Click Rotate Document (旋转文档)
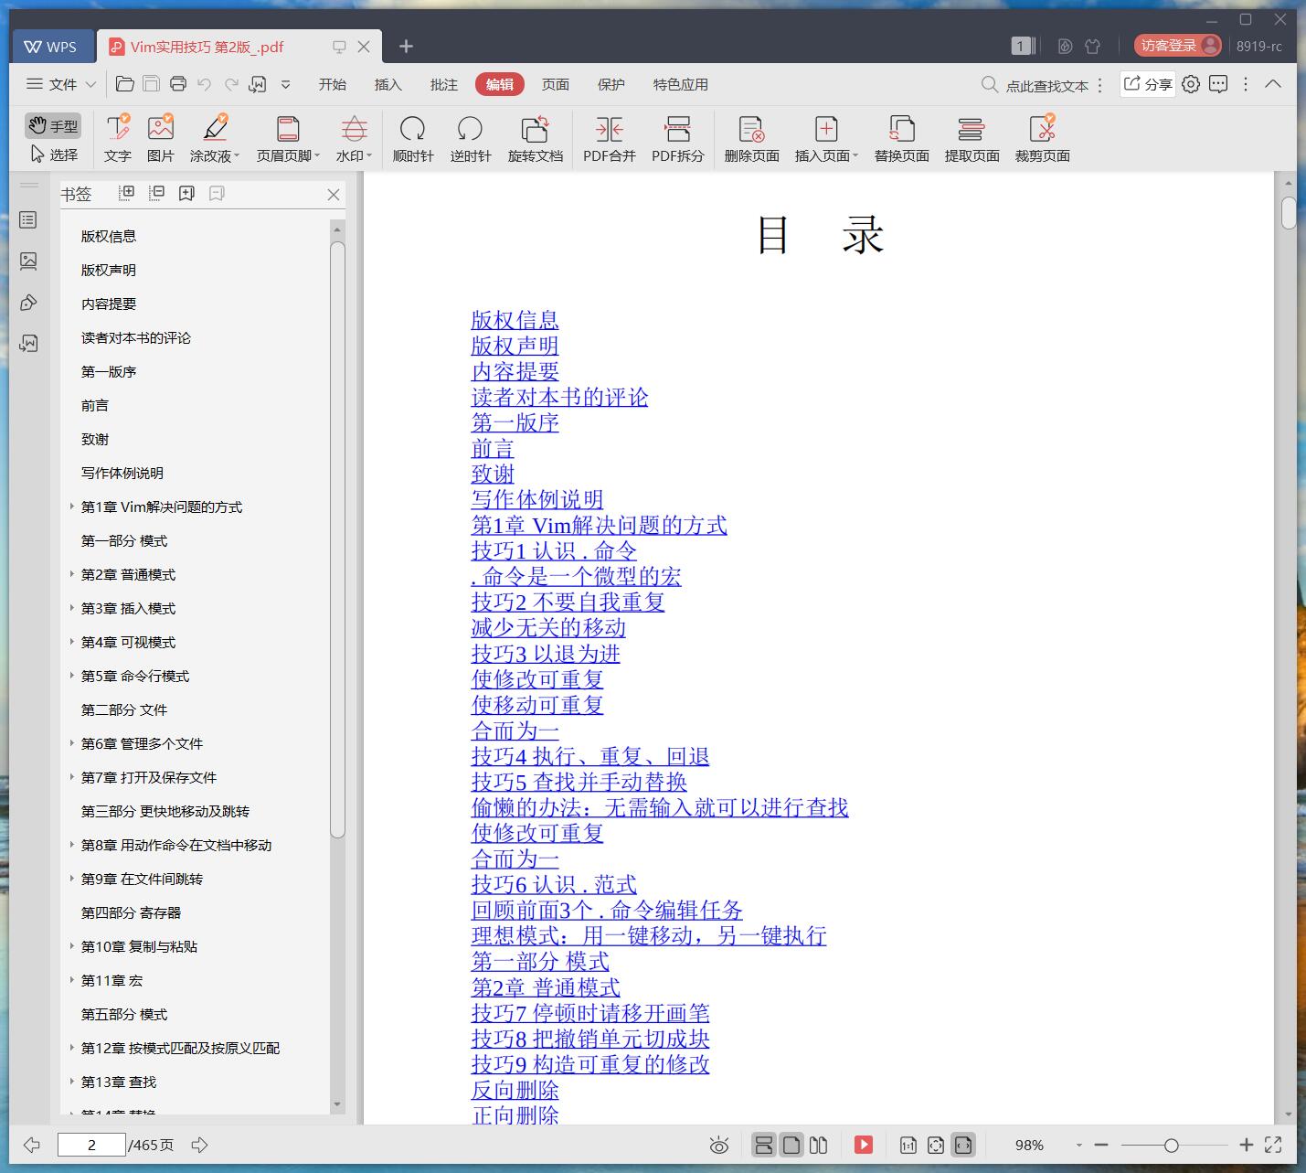The height and width of the screenshot is (1173, 1306). tap(535, 139)
